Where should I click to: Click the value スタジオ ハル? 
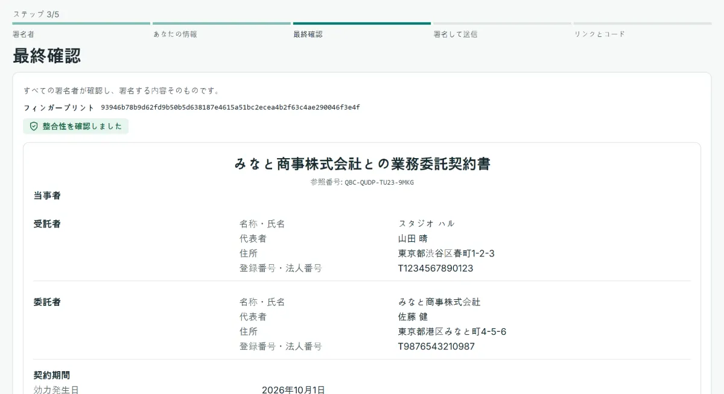(x=427, y=224)
